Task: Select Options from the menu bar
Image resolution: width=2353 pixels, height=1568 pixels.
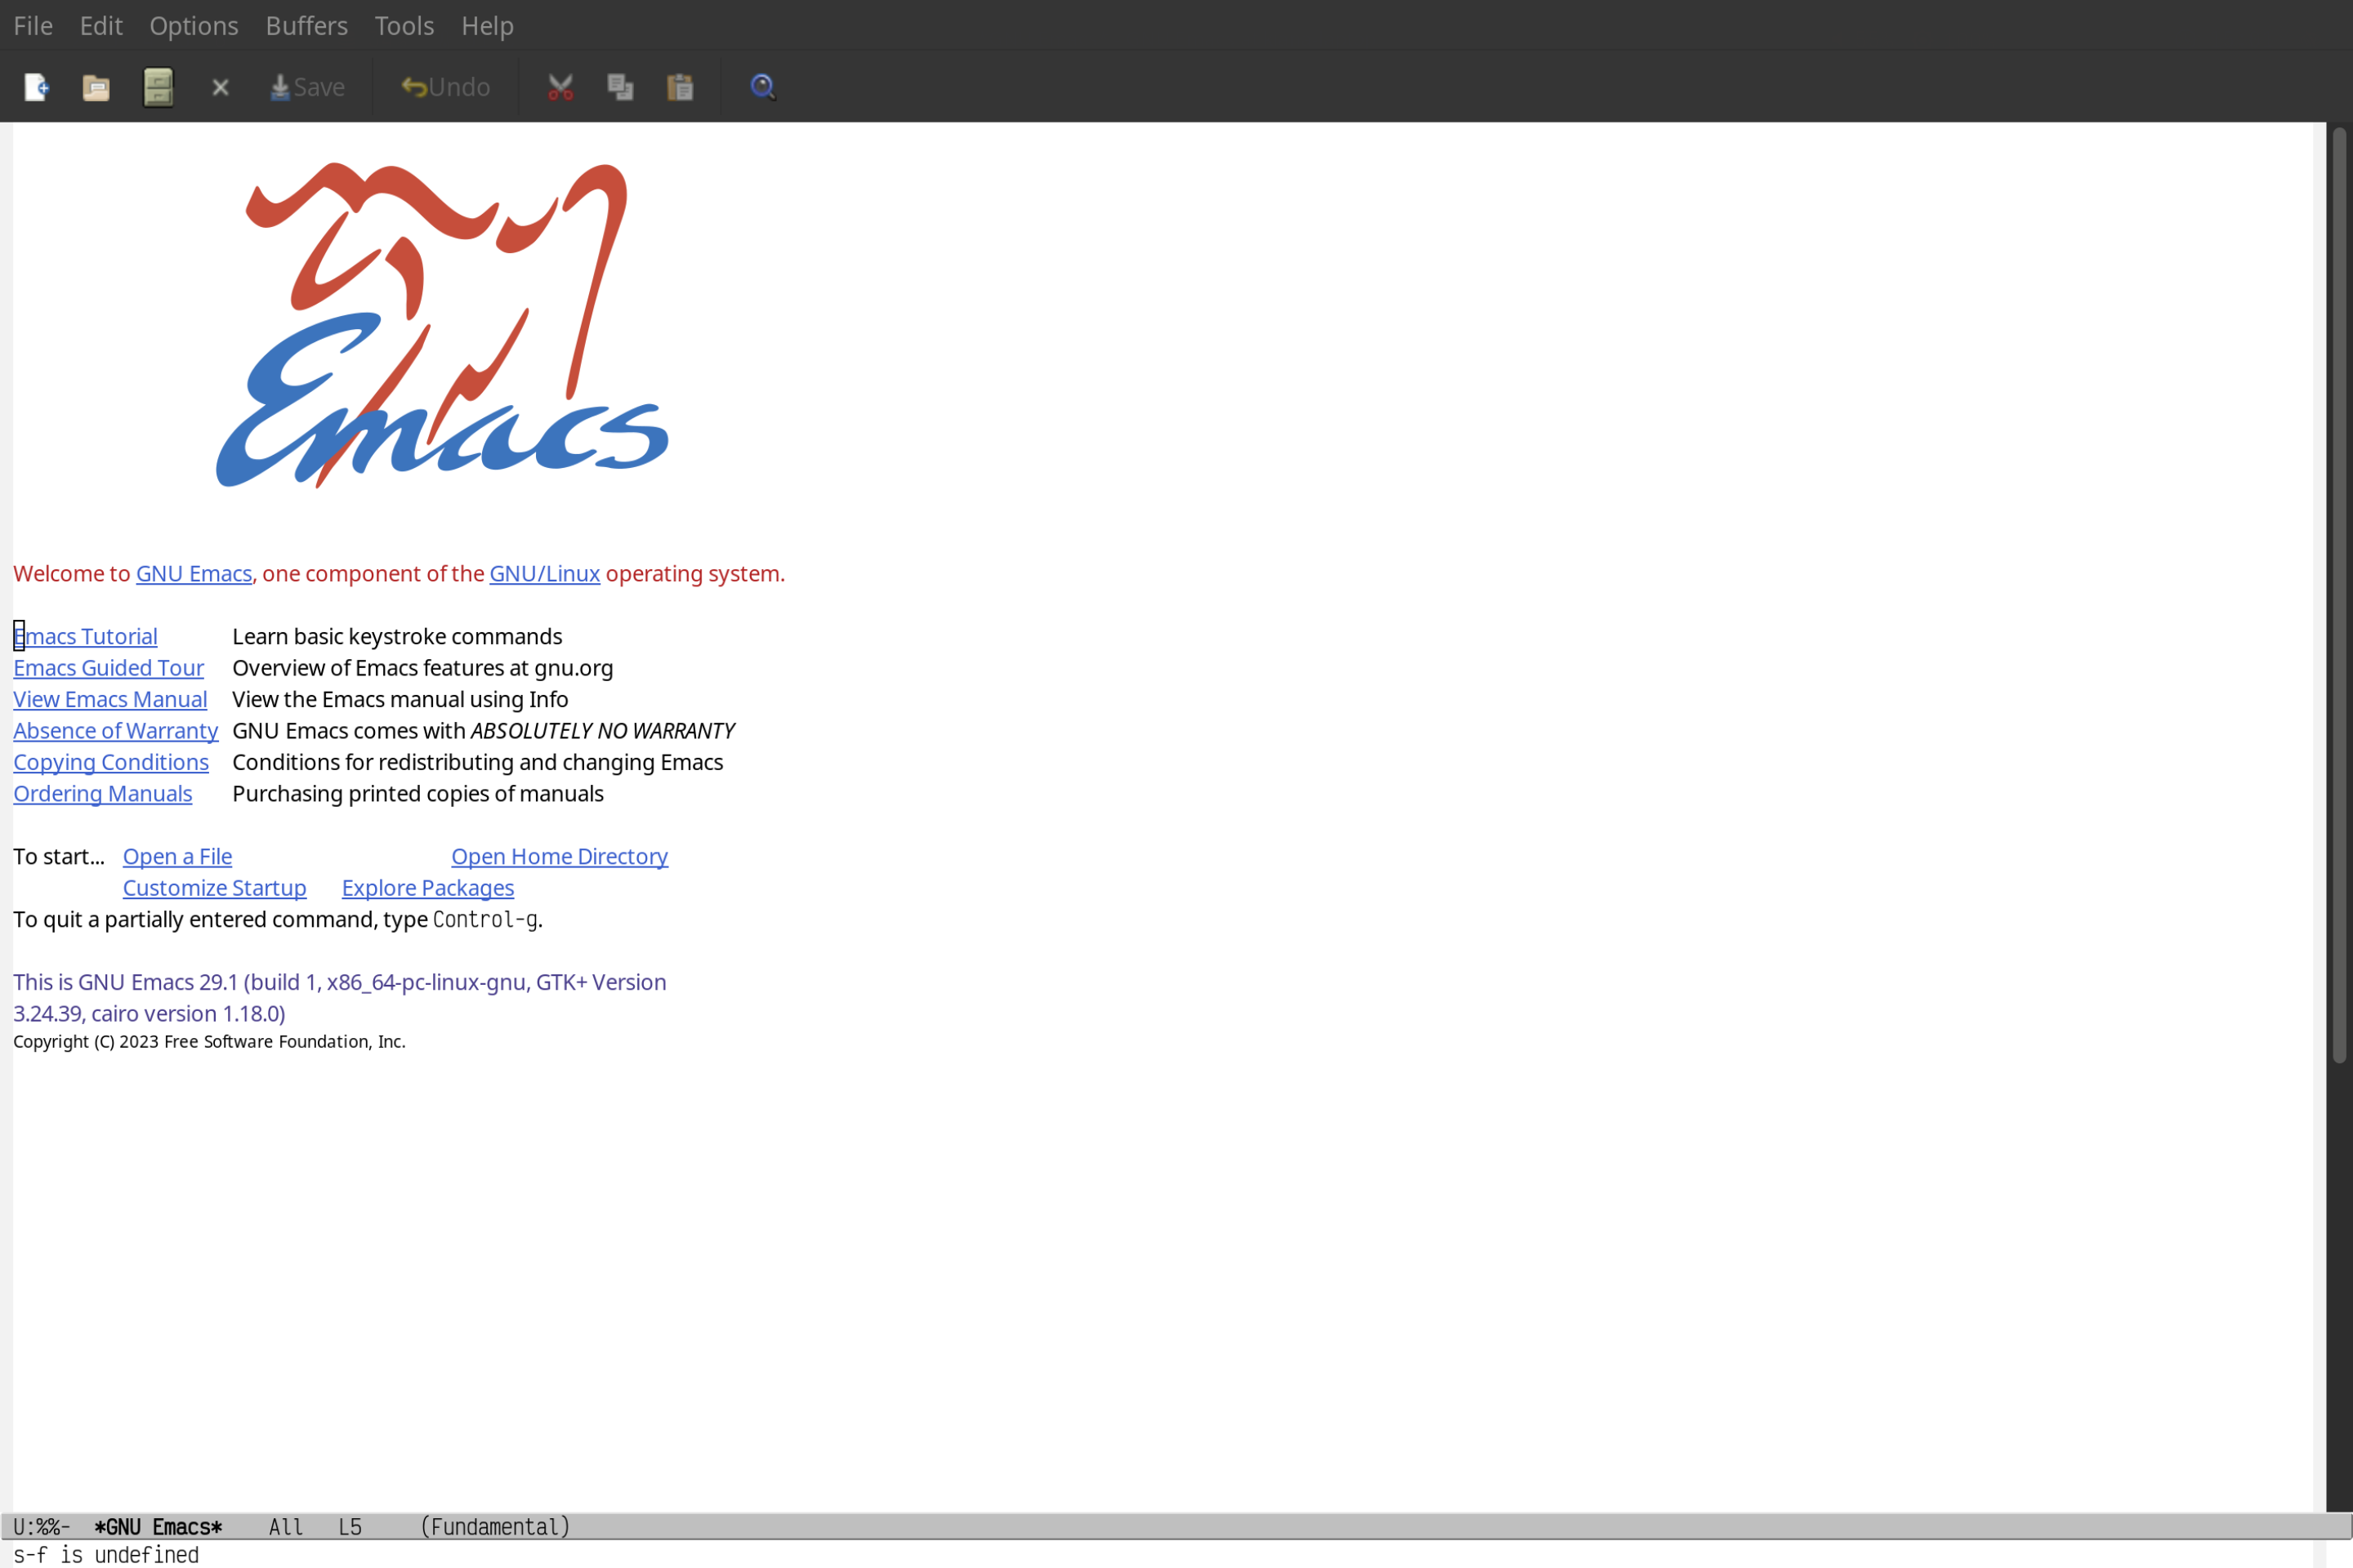Action: coord(193,24)
